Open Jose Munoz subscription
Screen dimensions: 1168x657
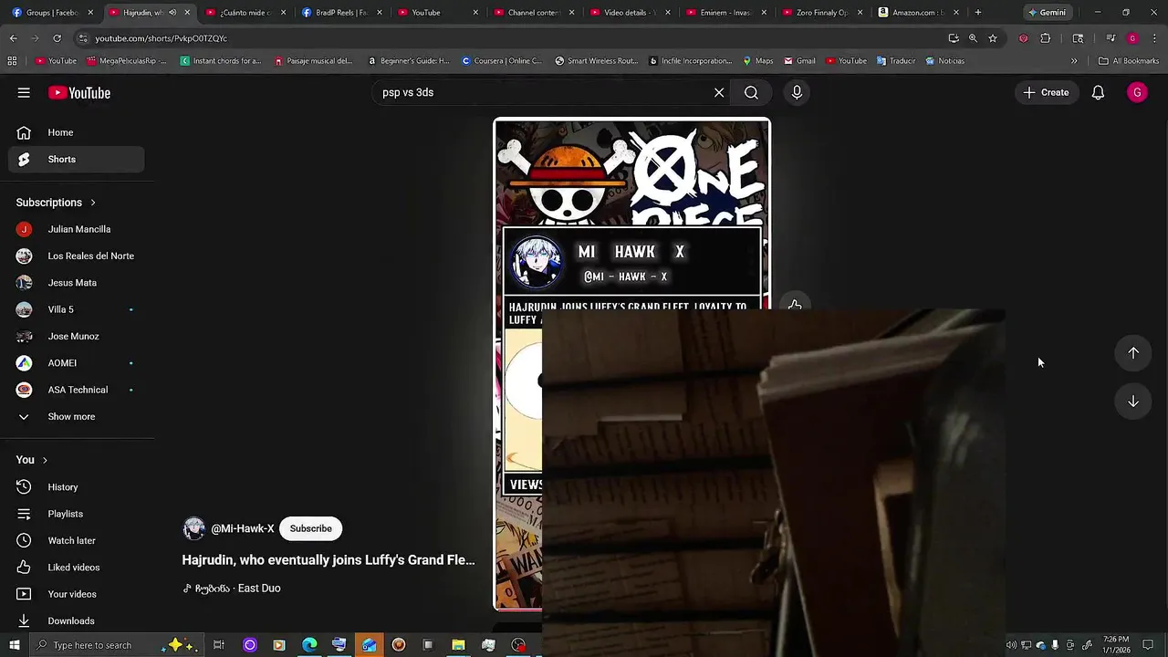77,336
